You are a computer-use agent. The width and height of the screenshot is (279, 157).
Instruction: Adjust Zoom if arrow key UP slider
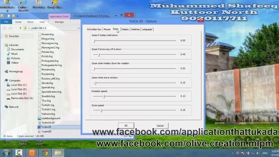pyautogui.click(x=135, y=55)
